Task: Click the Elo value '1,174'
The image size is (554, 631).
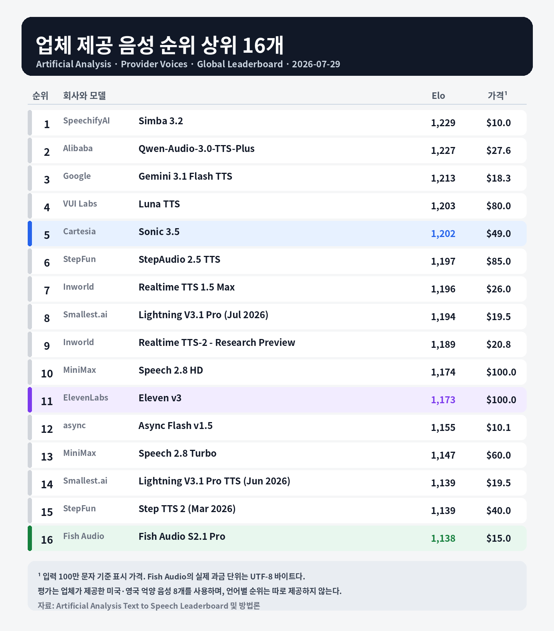Action: pyautogui.click(x=443, y=372)
